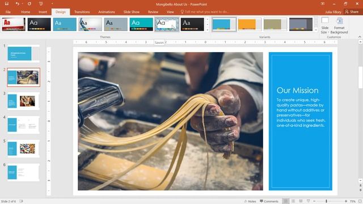363x204 pixels.
Task: Expand the Themes gallery More arrow
Action: click(x=207, y=29)
